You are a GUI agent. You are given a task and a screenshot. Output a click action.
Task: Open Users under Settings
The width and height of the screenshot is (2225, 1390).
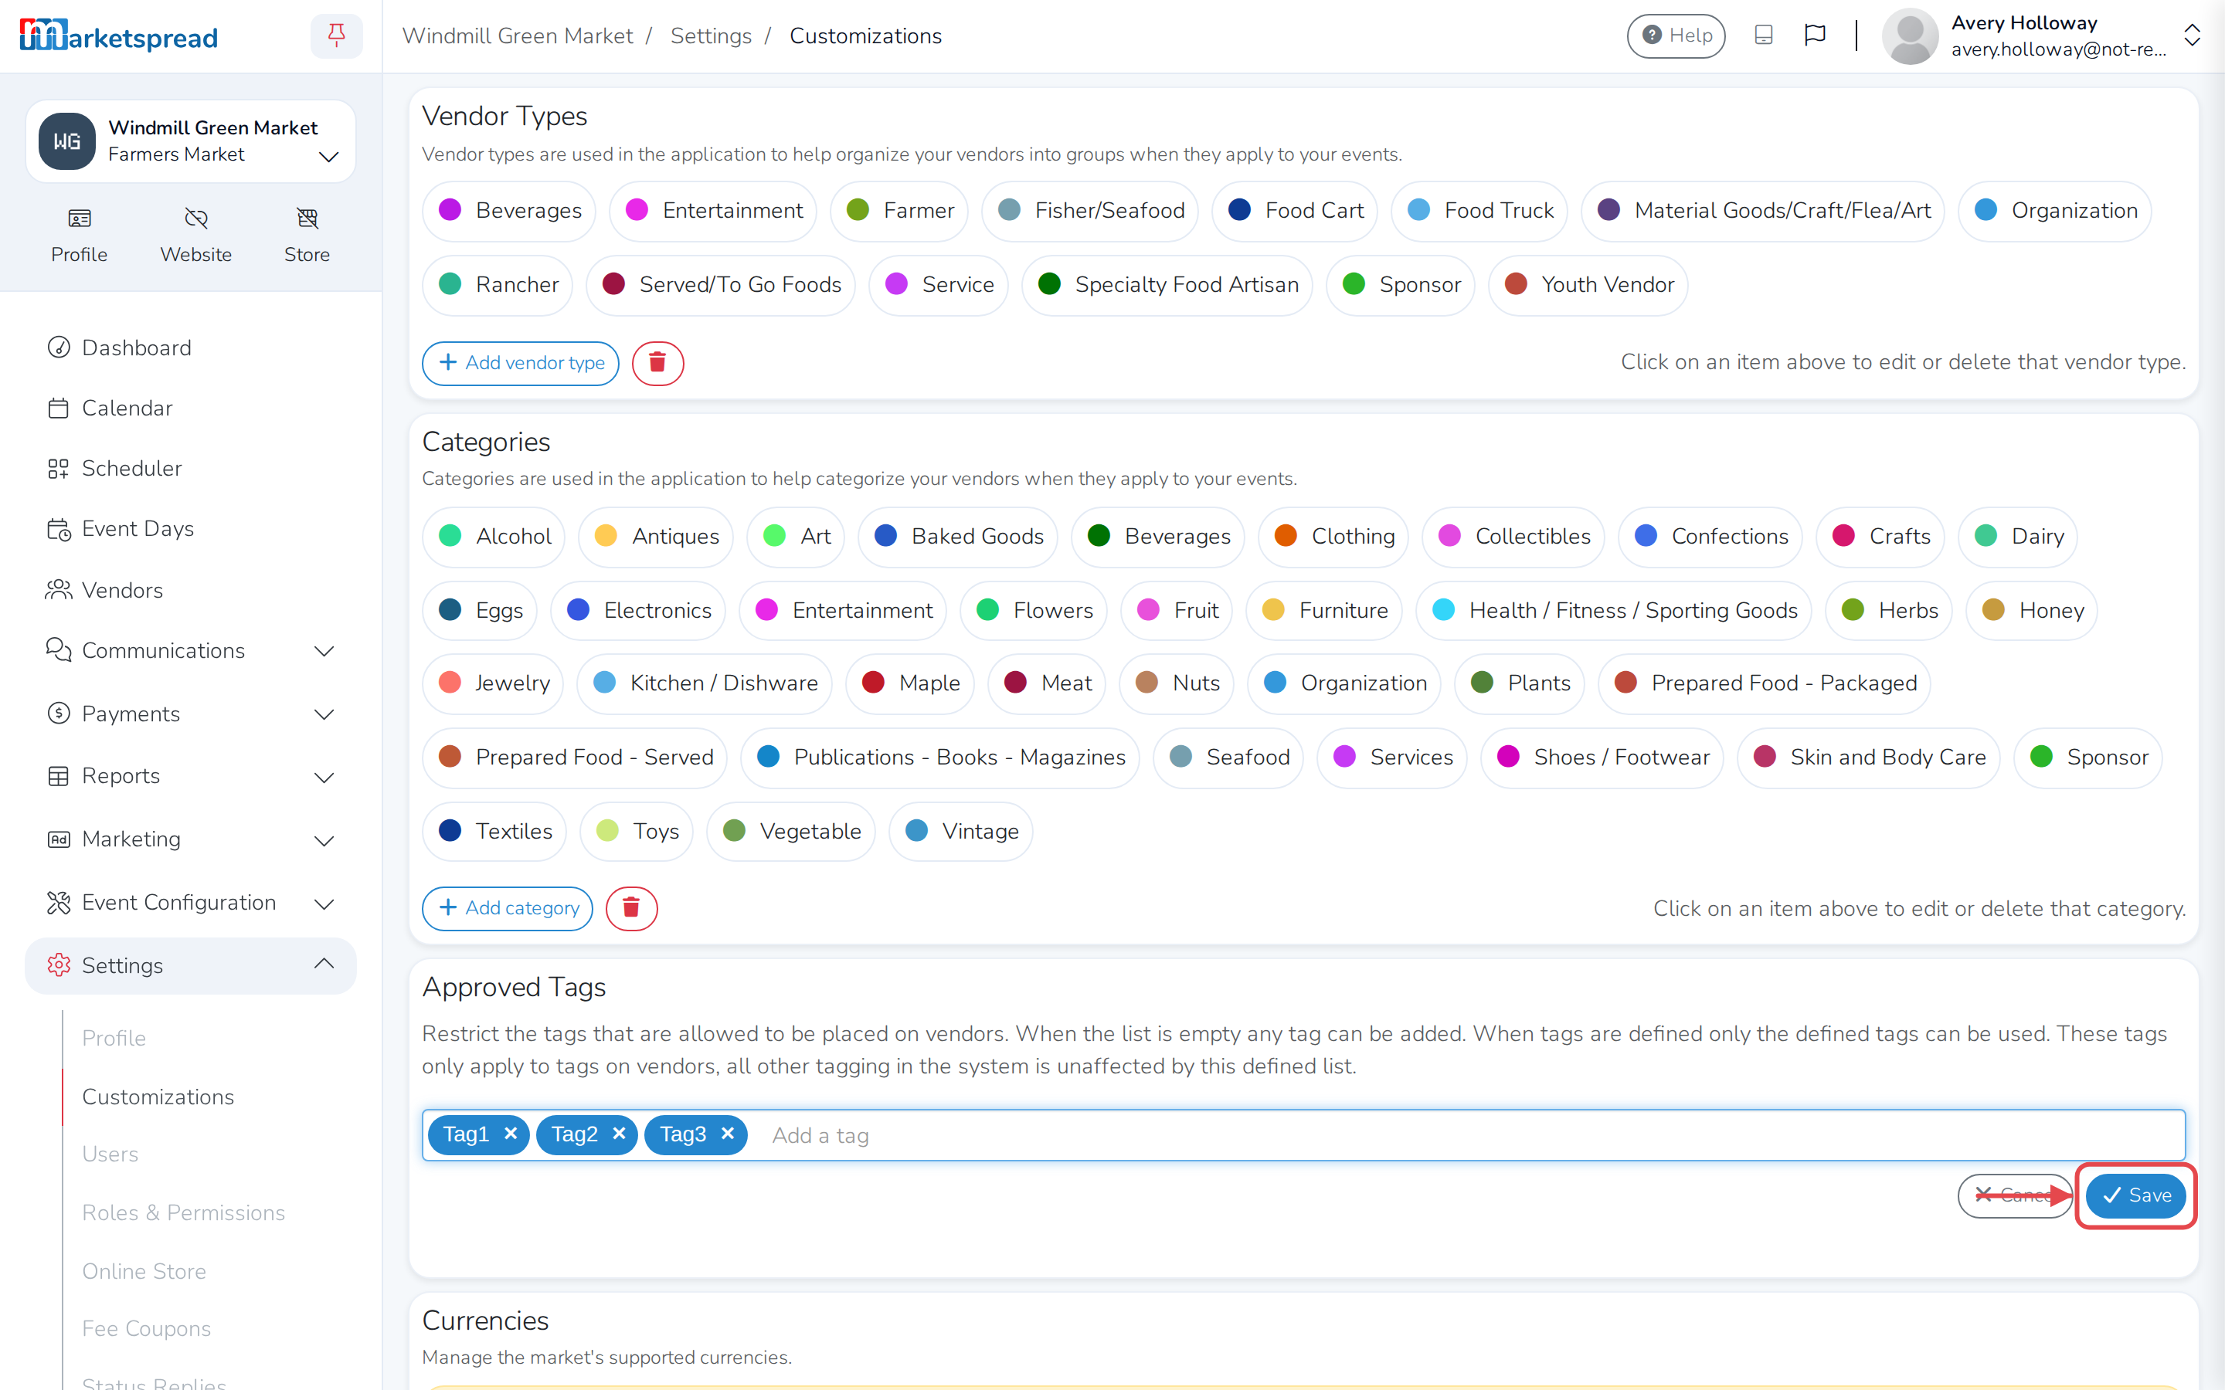coord(110,1154)
